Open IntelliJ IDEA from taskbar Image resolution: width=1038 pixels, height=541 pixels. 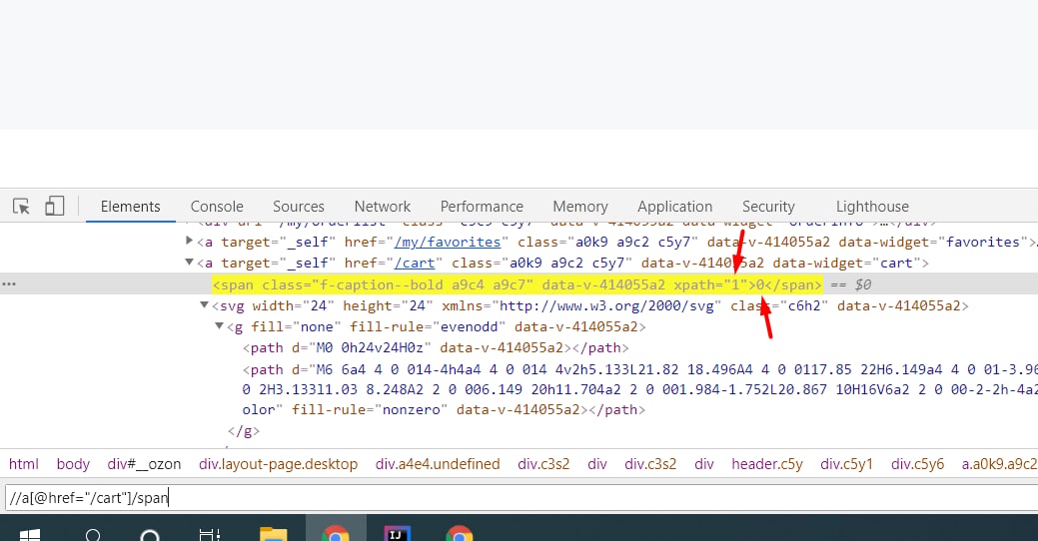(398, 533)
